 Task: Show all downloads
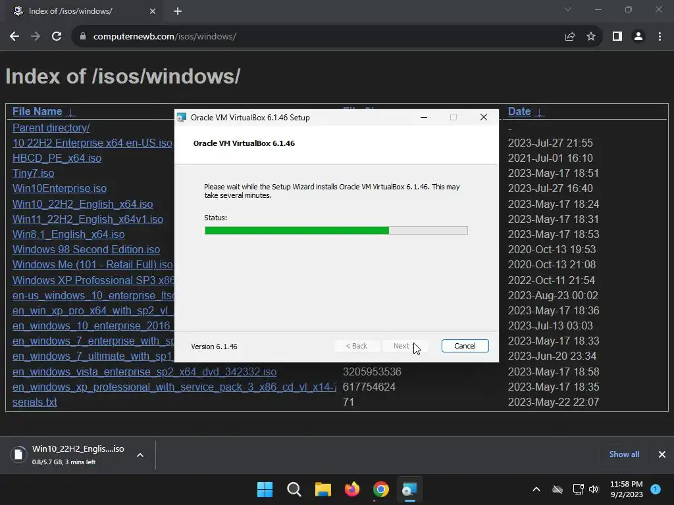point(624,454)
